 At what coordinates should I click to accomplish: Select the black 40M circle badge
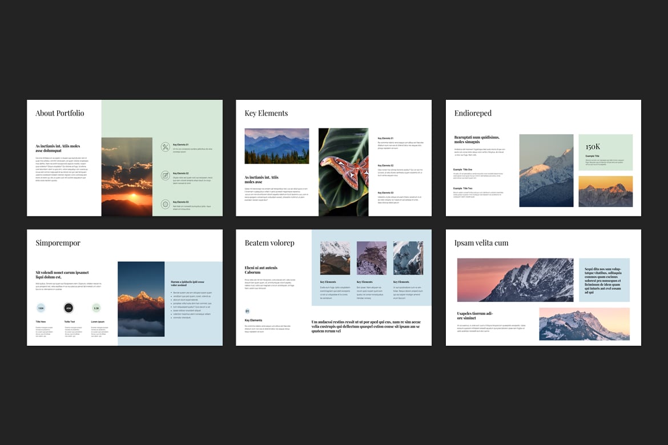coord(69,308)
